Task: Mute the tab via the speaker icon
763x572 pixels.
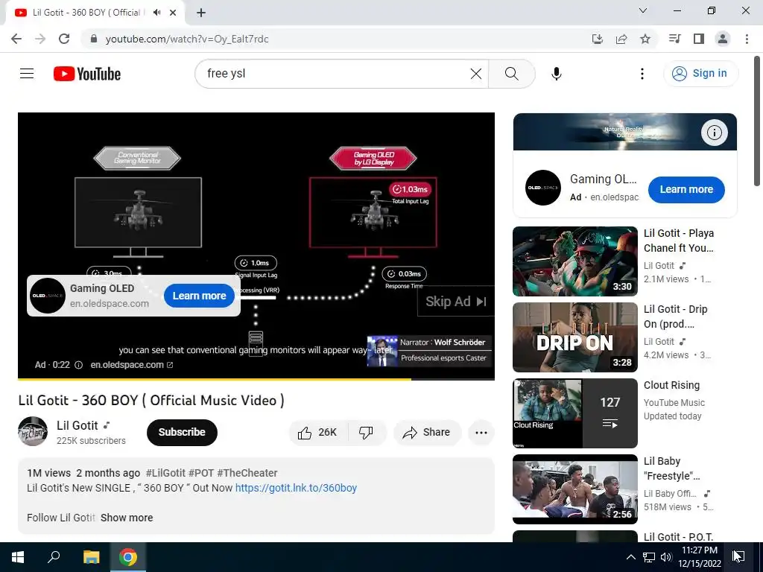Action: point(156,13)
